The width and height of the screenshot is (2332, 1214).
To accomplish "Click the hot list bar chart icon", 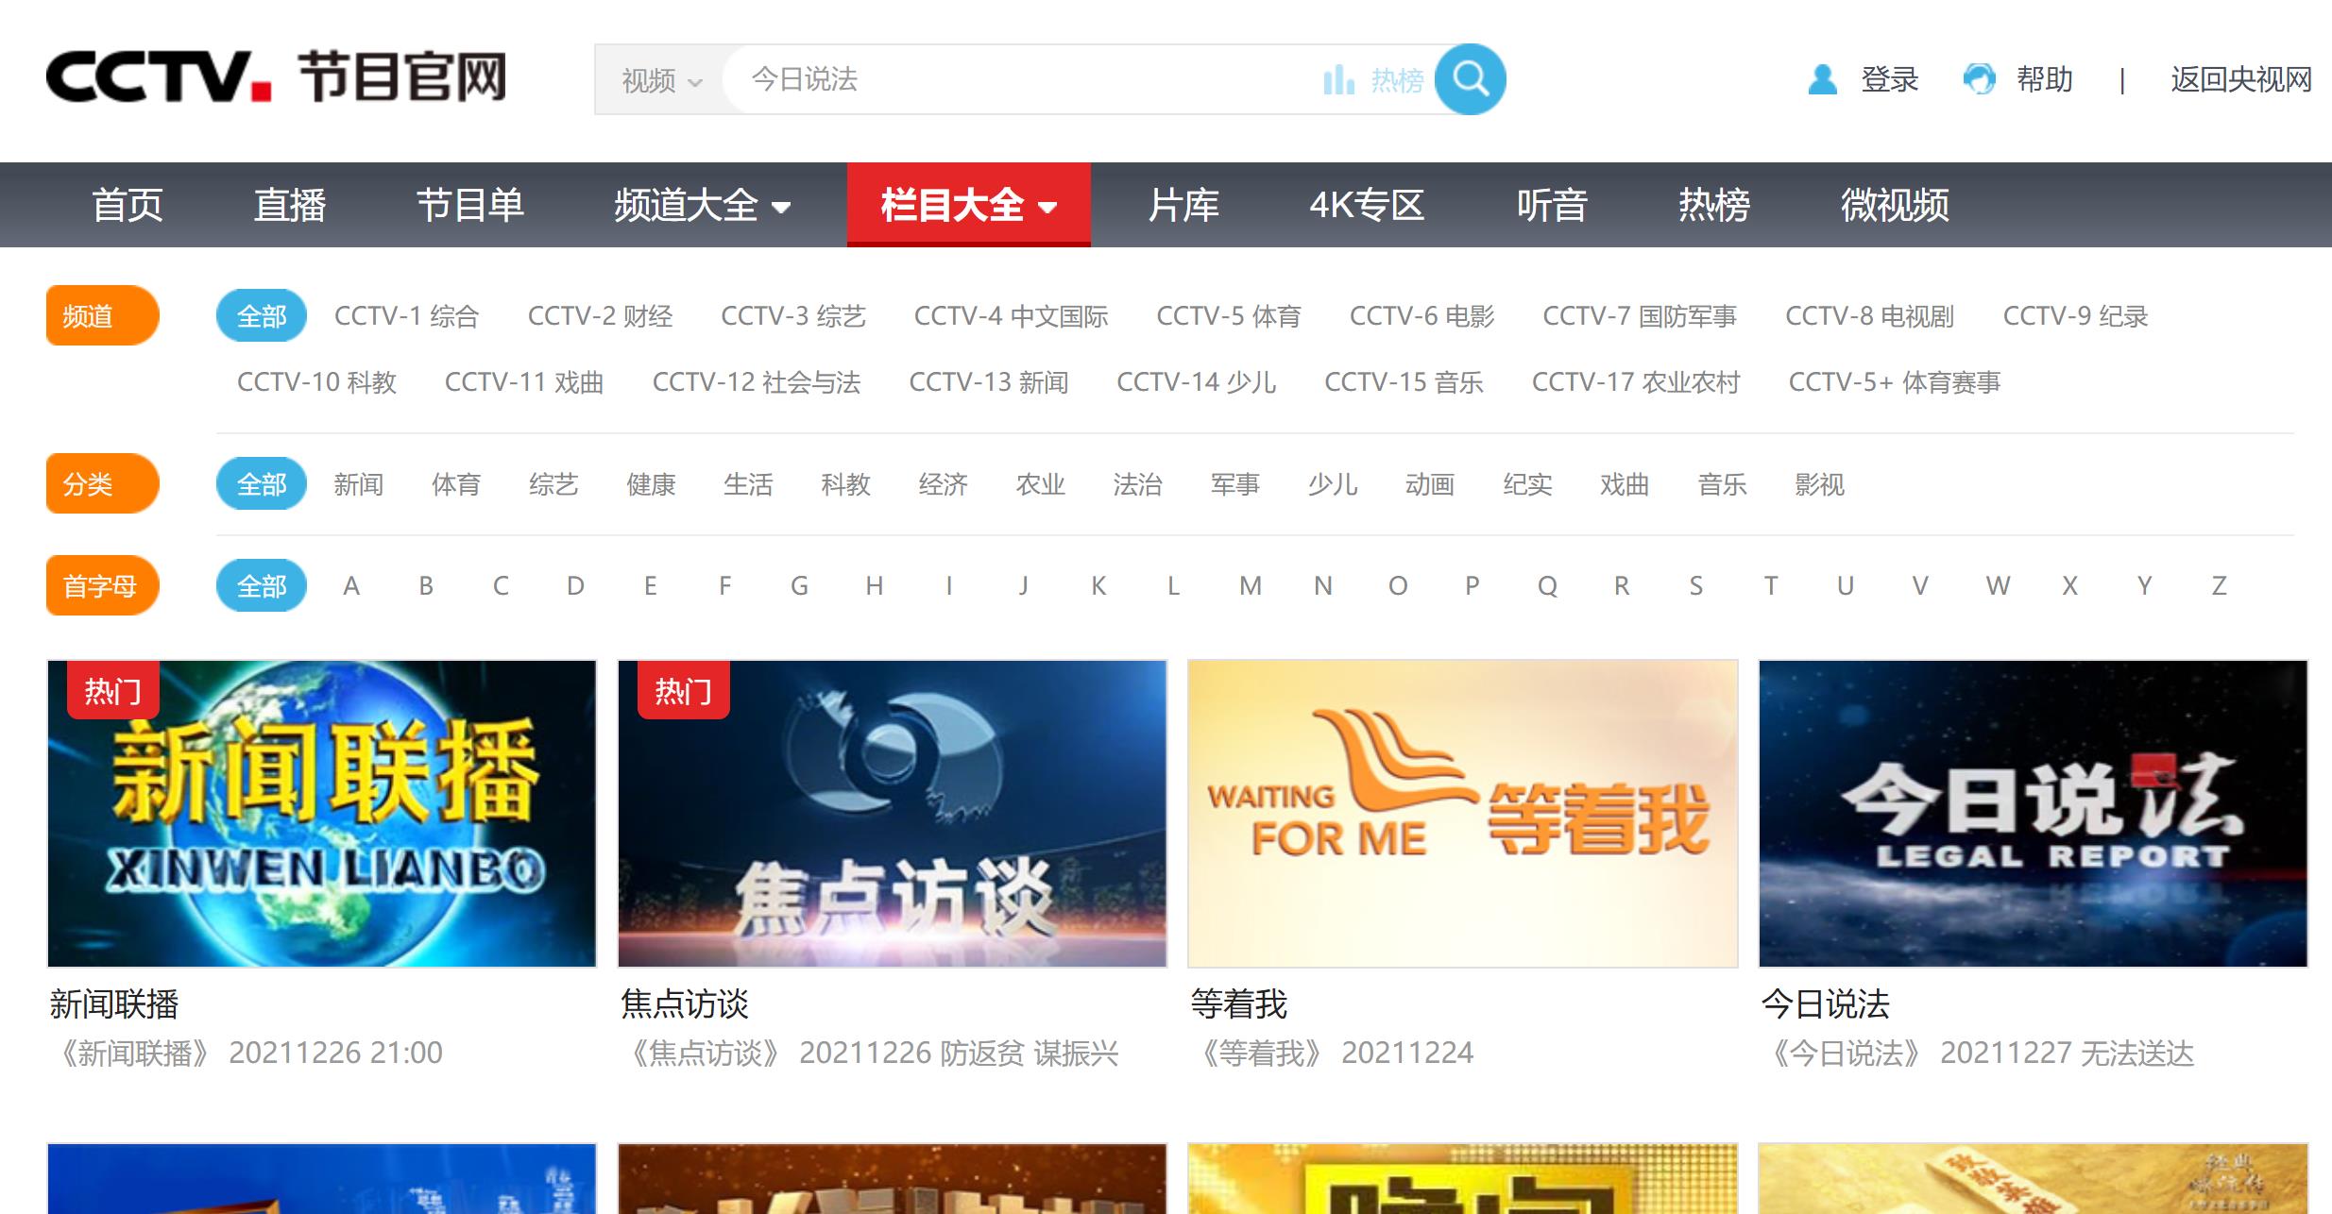I will [1338, 80].
